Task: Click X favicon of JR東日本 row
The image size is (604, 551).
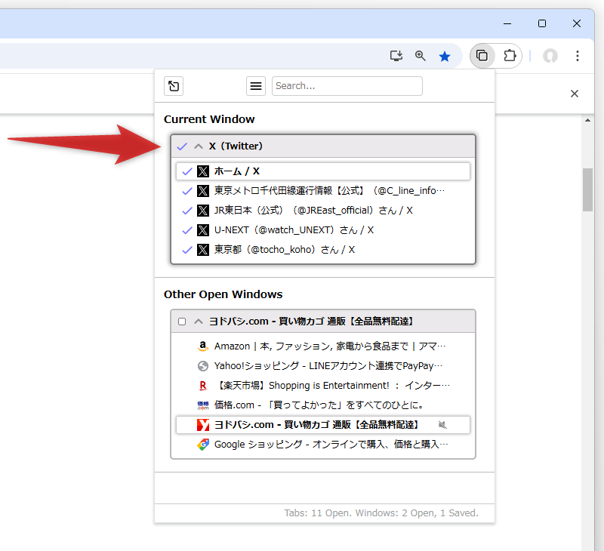Action: point(203,211)
